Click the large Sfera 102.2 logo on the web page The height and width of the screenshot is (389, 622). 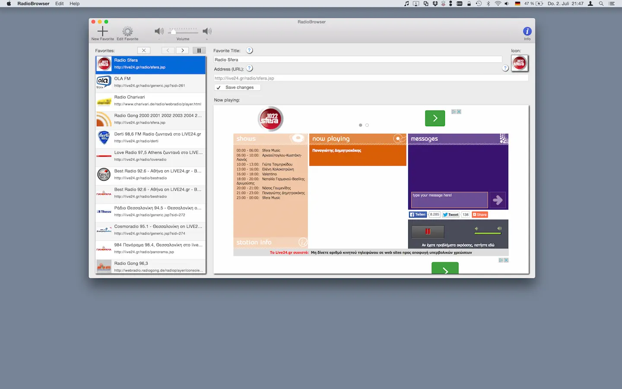point(270,119)
